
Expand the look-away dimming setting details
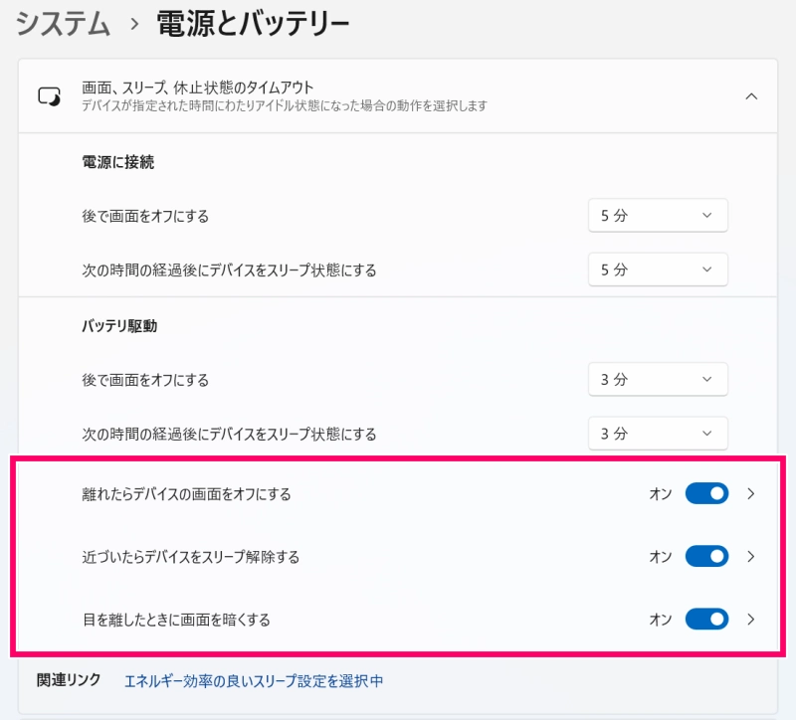pyautogui.click(x=751, y=619)
